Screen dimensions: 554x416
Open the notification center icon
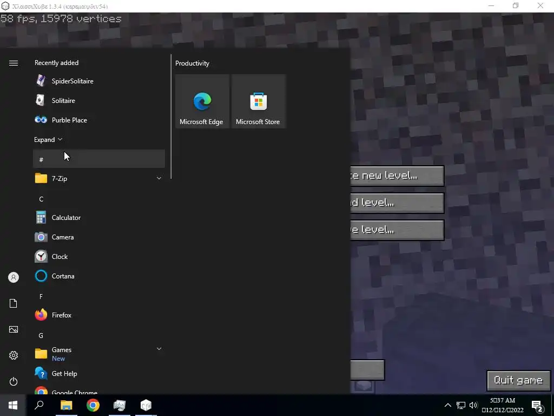[x=537, y=406]
